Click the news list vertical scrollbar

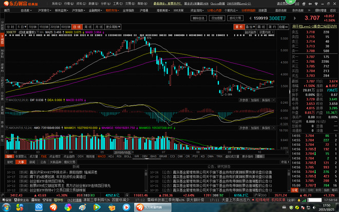(x=146, y=180)
